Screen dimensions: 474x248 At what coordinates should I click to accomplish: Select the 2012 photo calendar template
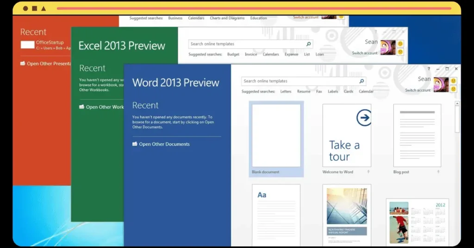[417, 222]
